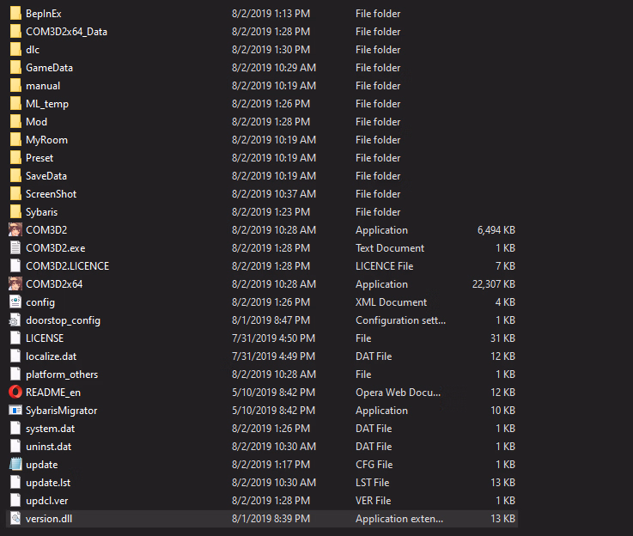This screenshot has width=633, height=536.
Task: Click the update CFG notepad icon
Action: coord(15,464)
